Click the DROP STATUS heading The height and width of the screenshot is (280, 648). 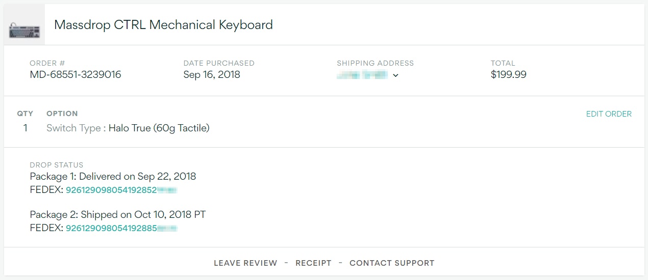click(x=57, y=165)
